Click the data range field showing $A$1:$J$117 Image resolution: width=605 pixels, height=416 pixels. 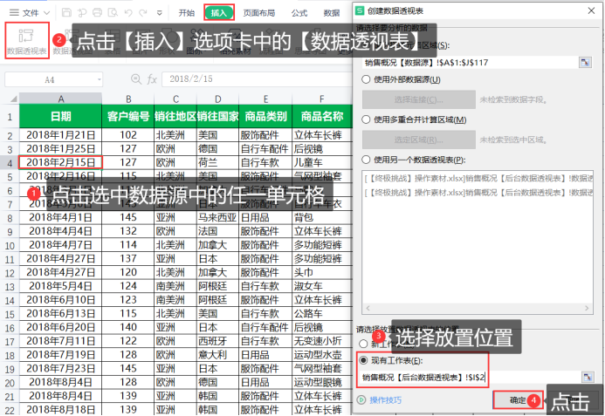click(471, 63)
